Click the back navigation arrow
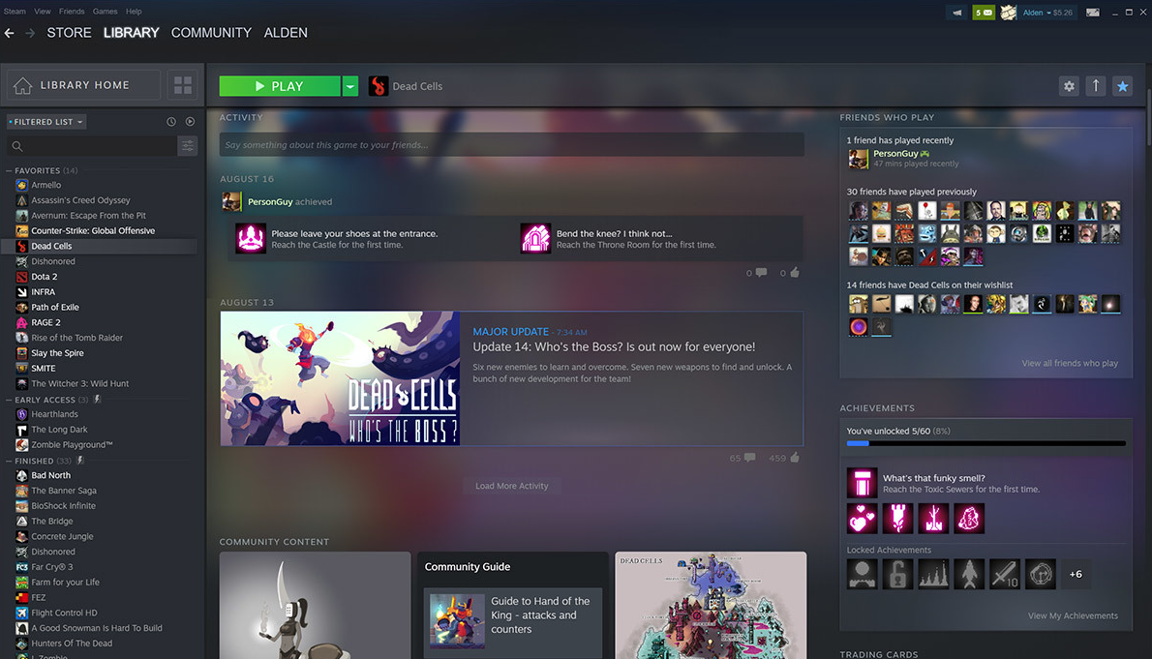 pos(10,33)
